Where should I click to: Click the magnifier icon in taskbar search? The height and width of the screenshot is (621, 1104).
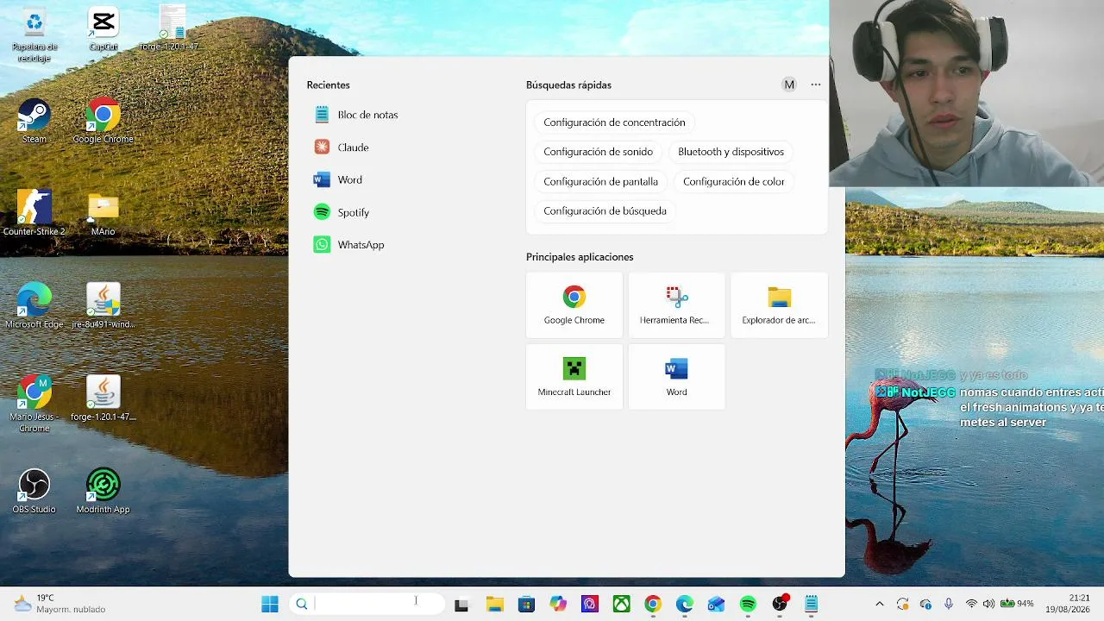[x=302, y=604]
